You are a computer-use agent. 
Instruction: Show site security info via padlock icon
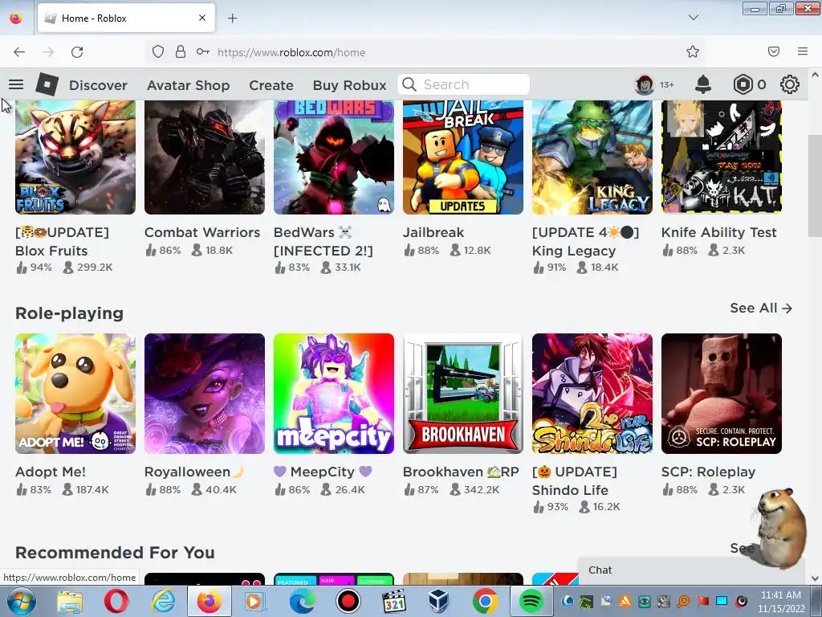point(181,52)
